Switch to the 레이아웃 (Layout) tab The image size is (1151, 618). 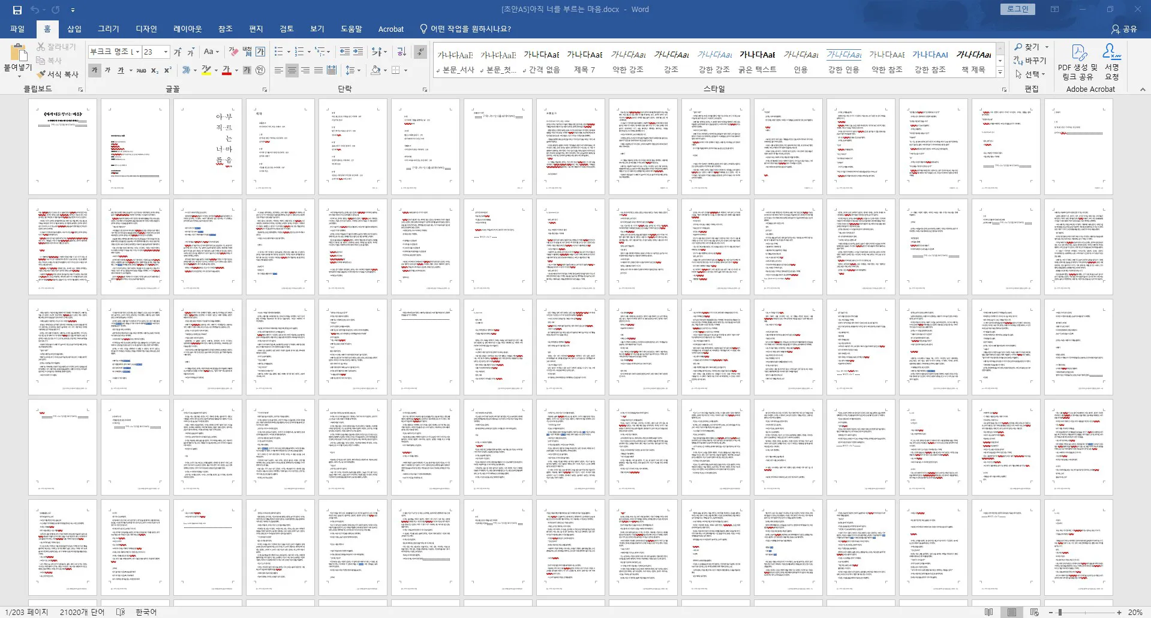click(188, 29)
